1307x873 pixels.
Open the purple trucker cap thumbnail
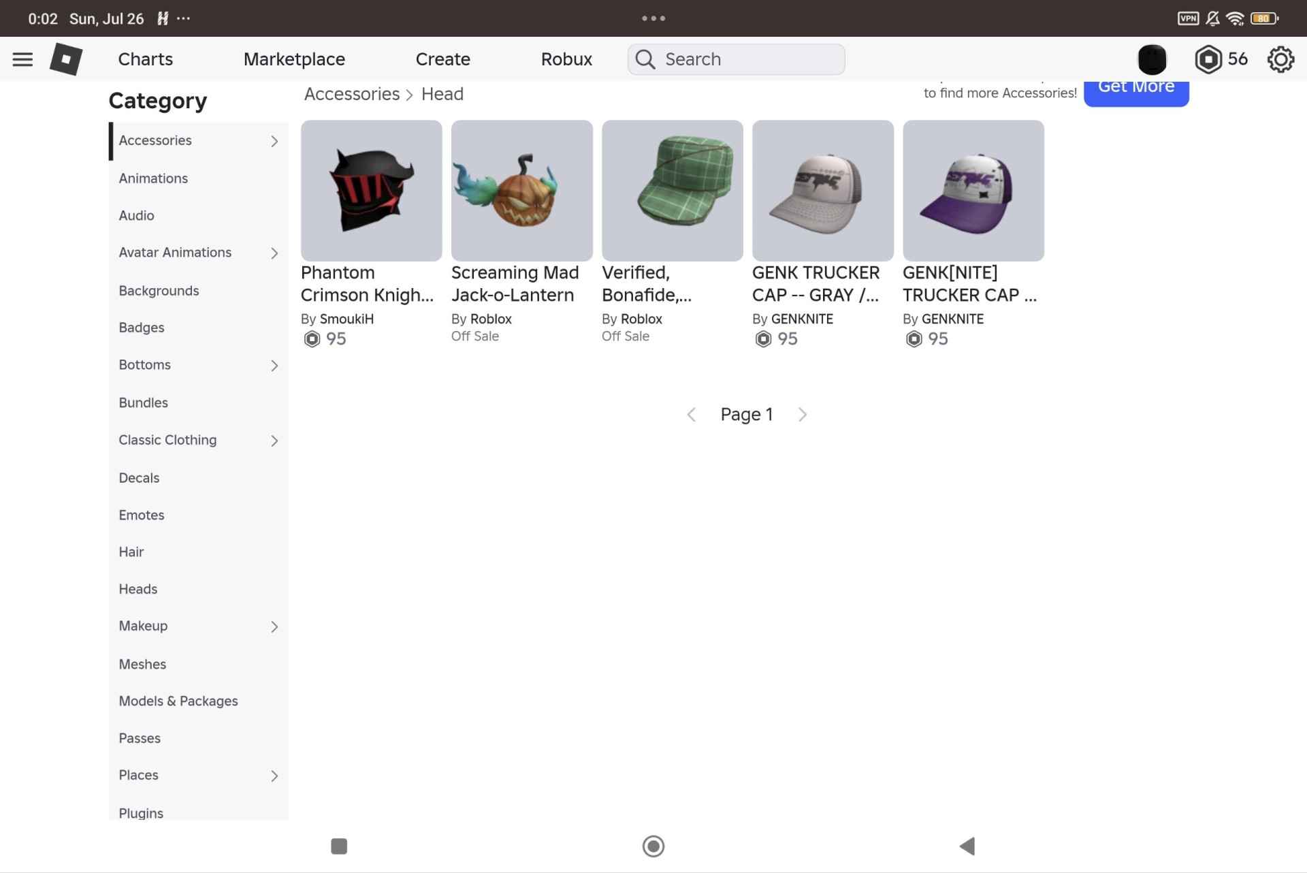click(973, 191)
